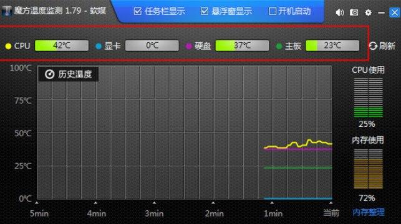Close the temperature monitor window
401x224 pixels.
coord(394,12)
